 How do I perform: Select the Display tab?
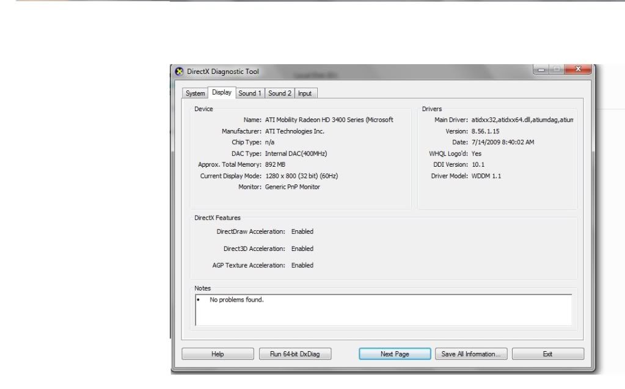(222, 92)
